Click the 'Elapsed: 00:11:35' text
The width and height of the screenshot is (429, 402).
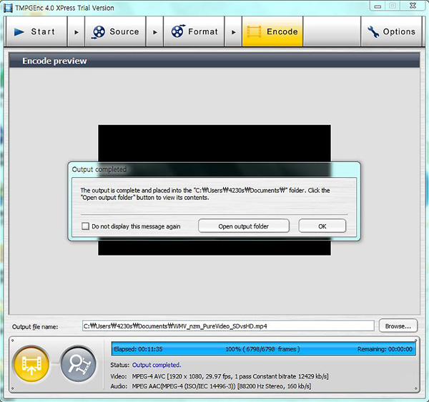(138, 349)
